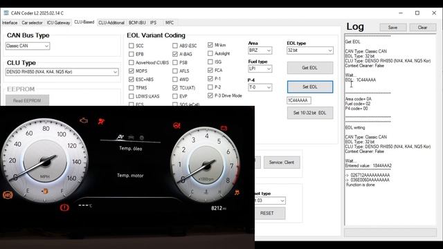Click the ABS warning light on cluster

tap(8, 195)
